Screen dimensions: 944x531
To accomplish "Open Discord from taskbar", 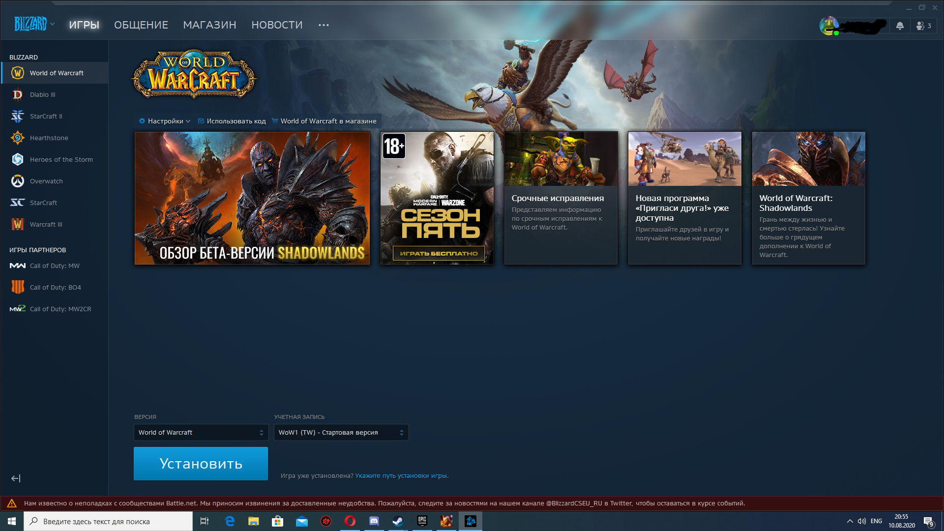I will point(374,521).
